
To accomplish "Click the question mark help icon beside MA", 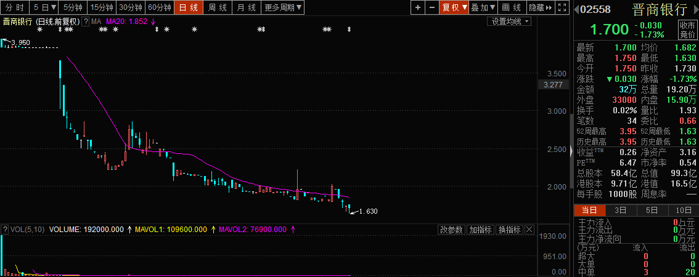I will coord(86,22).
